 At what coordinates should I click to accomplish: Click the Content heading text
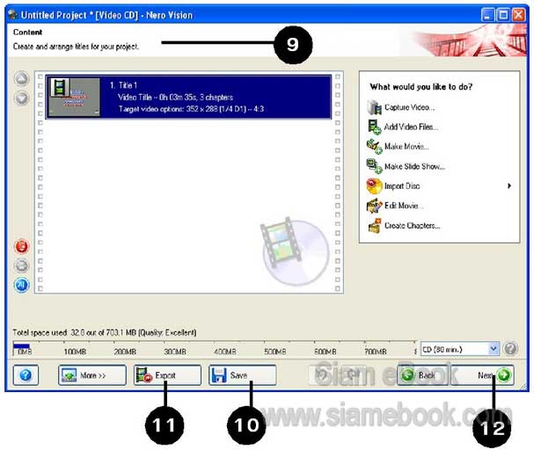[27, 33]
